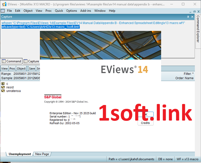Click the workfile Proc button

tap(12, 68)
